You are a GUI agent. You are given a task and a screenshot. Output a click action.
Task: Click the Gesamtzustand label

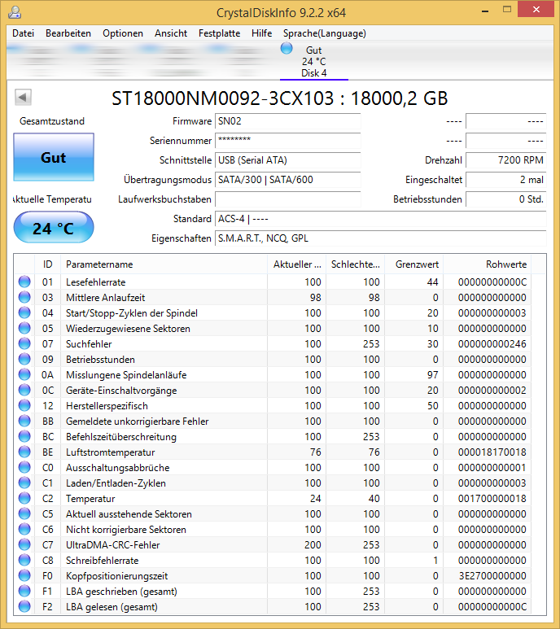coord(52,121)
